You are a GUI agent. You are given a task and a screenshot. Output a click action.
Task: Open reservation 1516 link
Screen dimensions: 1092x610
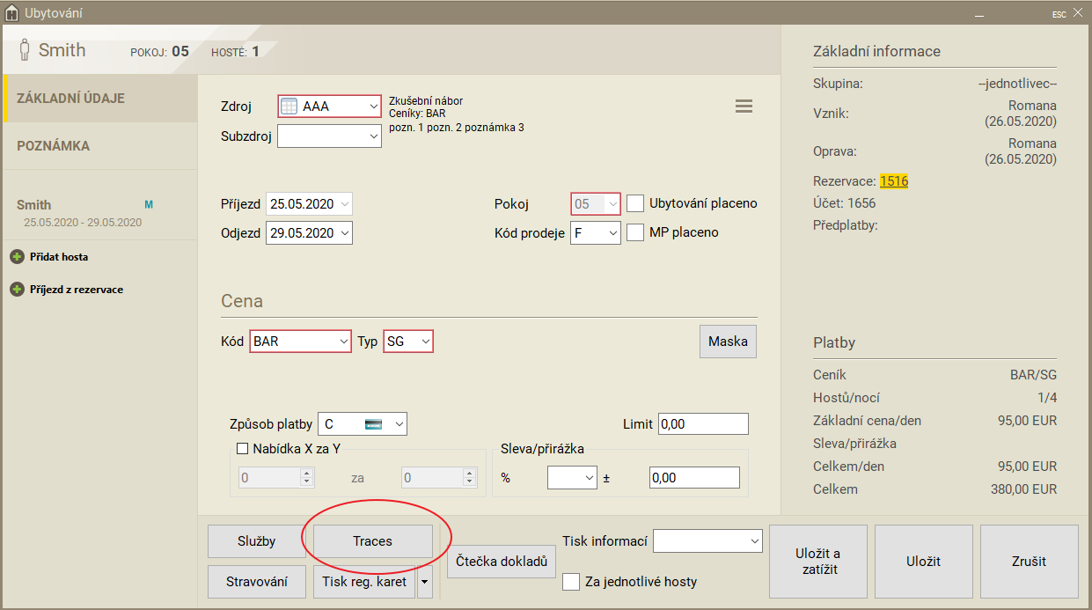click(893, 181)
